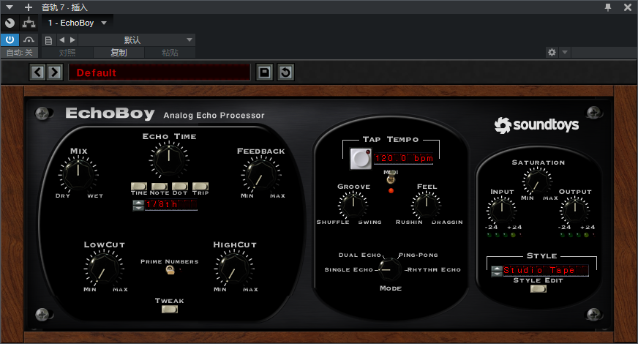Click the circular plugin enable icon

[x=10, y=23]
